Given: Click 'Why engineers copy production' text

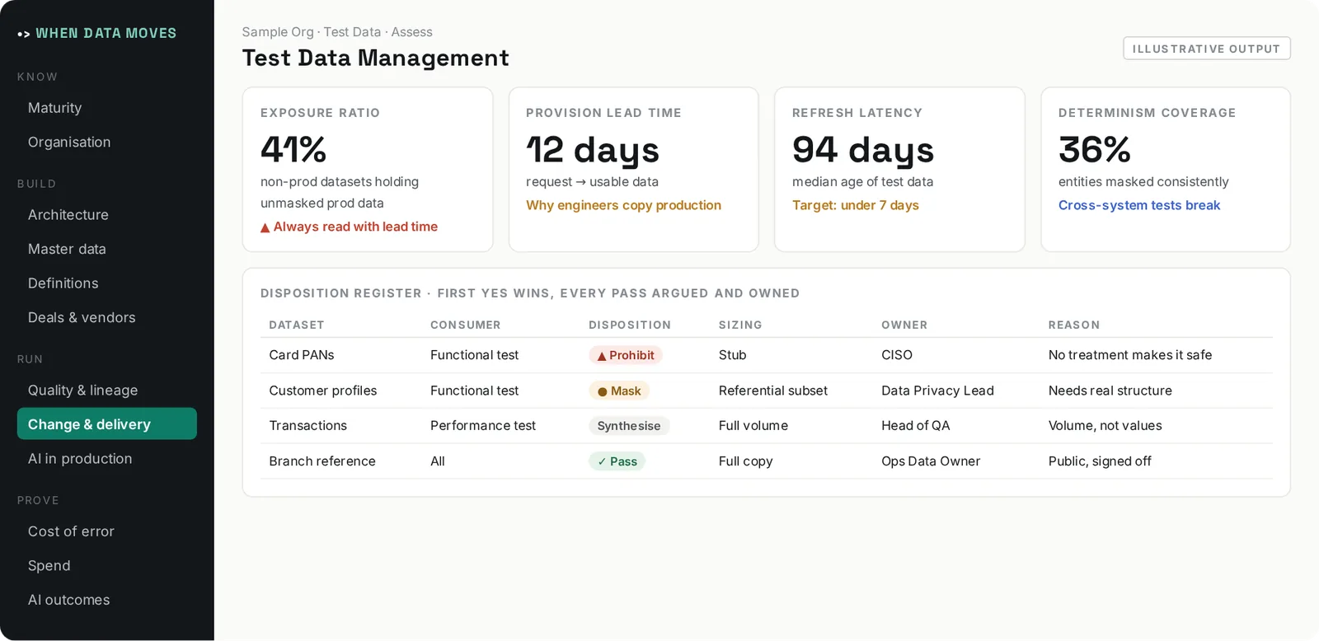Looking at the screenshot, I should [x=623, y=205].
